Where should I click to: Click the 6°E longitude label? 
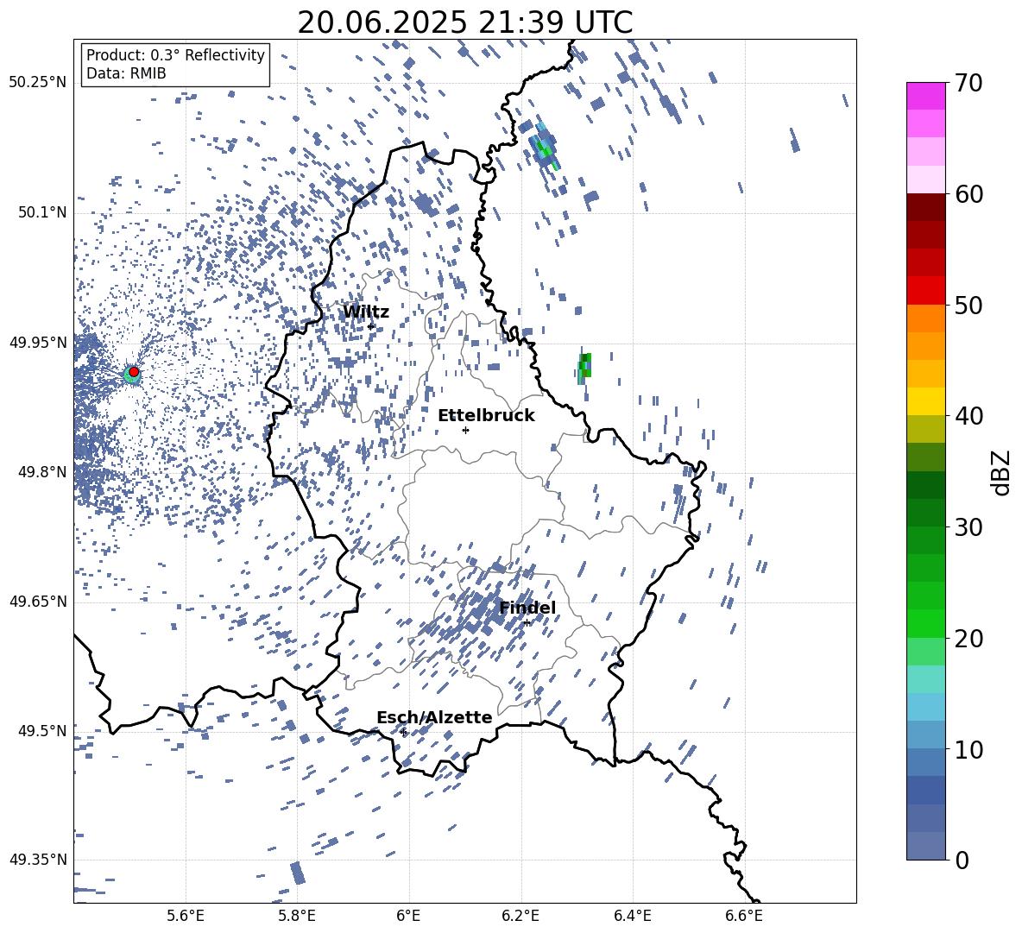tap(408, 916)
